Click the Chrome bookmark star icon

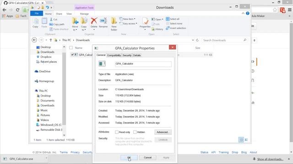click(x=275, y=10)
